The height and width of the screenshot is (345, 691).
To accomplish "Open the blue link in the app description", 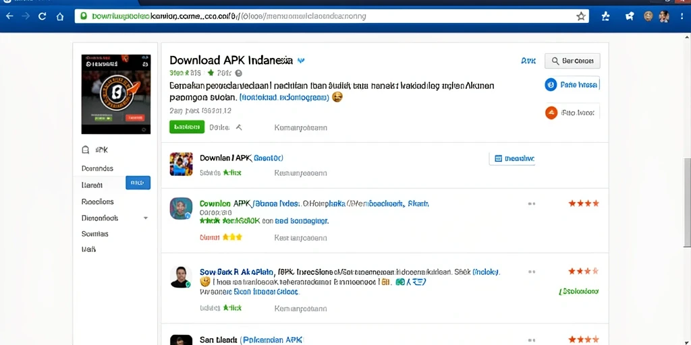I will click(285, 97).
